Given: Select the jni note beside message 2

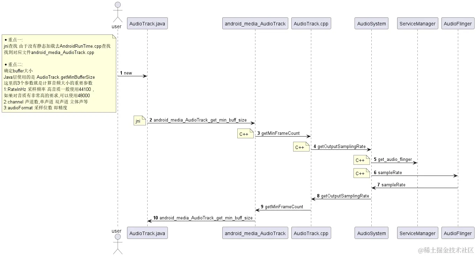Looking at the screenshot, I should coord(140,121).
